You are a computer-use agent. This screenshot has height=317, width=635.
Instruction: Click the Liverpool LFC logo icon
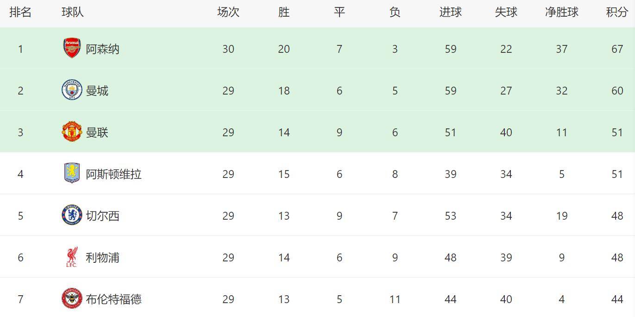(72, 257)
